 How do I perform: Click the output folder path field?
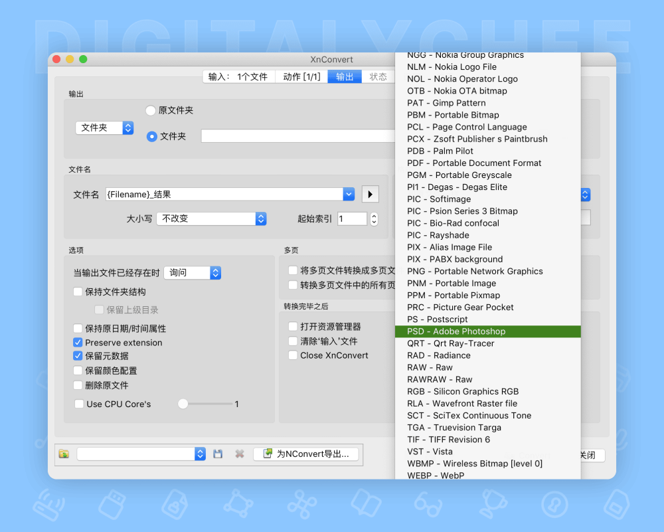pos(298,136)
